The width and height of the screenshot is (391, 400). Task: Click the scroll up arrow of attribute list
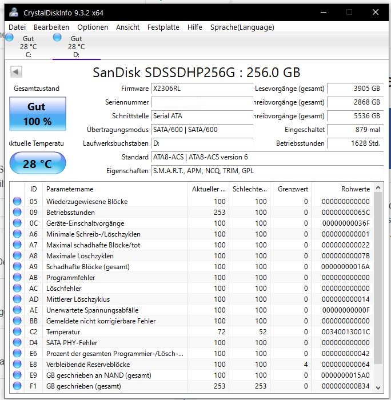pos(378,188)
